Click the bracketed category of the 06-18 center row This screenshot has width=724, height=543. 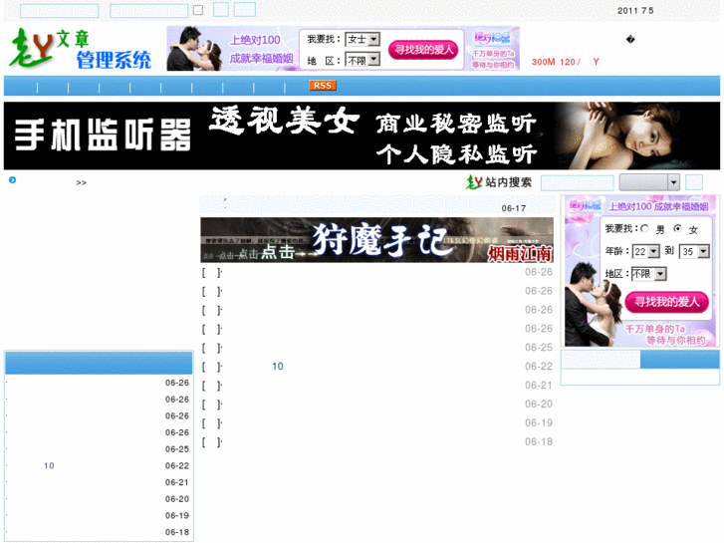211,442
